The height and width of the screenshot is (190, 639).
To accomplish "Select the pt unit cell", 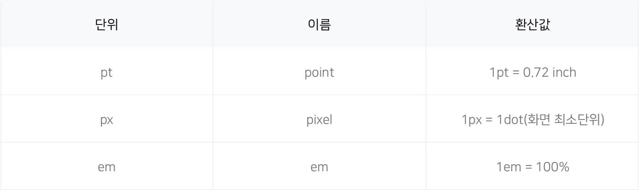I will tap(106, 72).
